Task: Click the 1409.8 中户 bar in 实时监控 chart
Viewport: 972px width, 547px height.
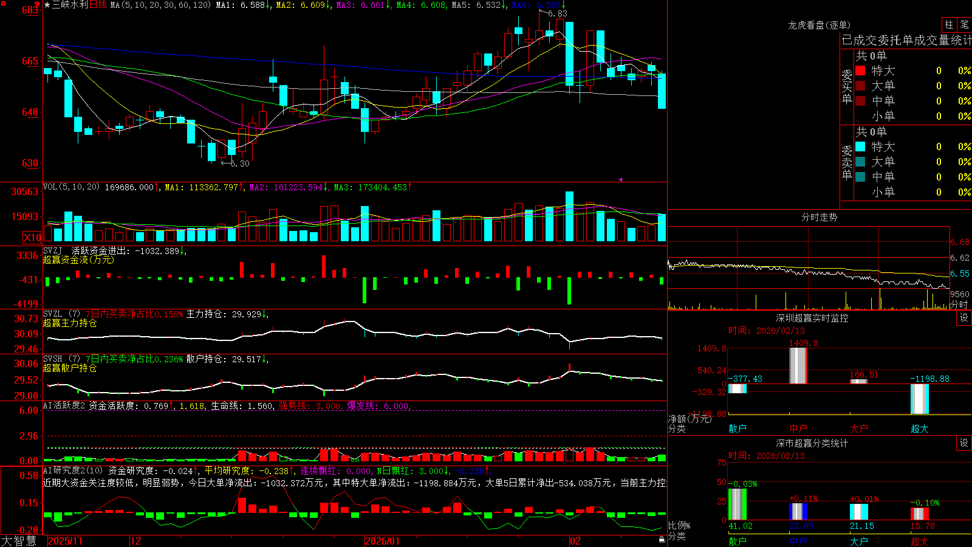Action: click(x=798, y=366)
